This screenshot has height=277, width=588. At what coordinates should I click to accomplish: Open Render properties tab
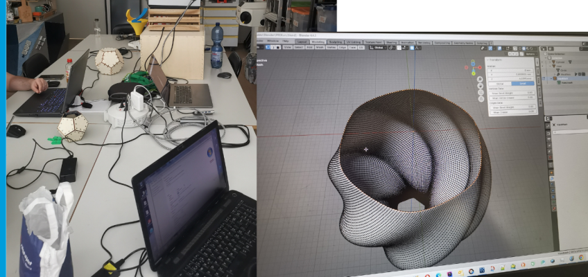pos(548,134)
